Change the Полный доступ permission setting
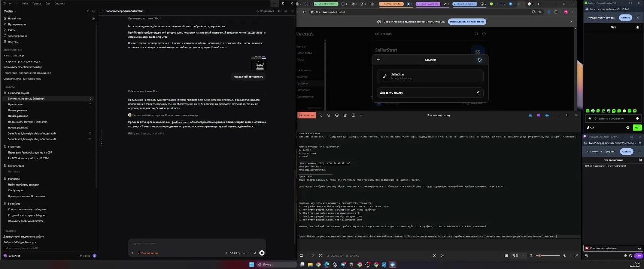The image size is (644, 269). pos(148,253)
